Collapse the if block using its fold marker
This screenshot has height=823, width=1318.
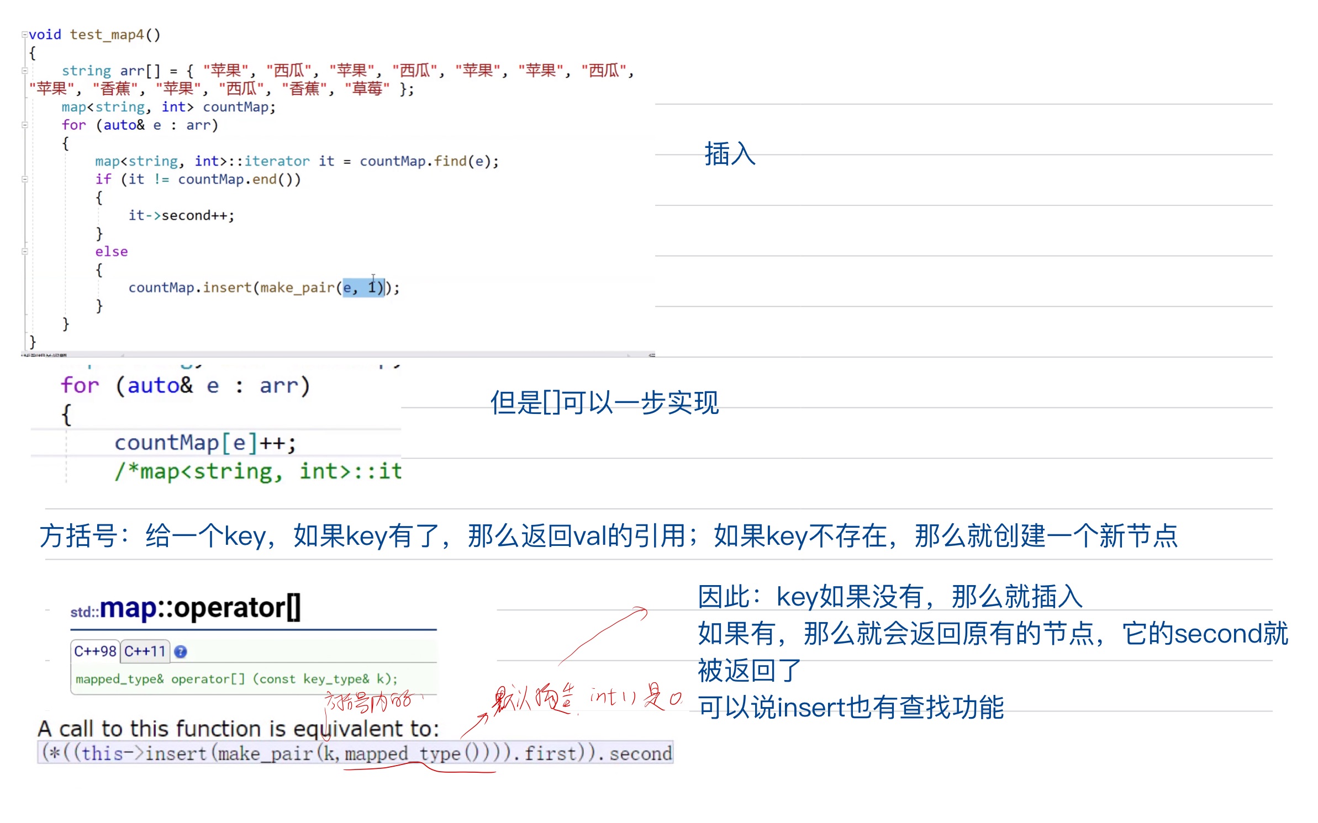tap(24, 178)
